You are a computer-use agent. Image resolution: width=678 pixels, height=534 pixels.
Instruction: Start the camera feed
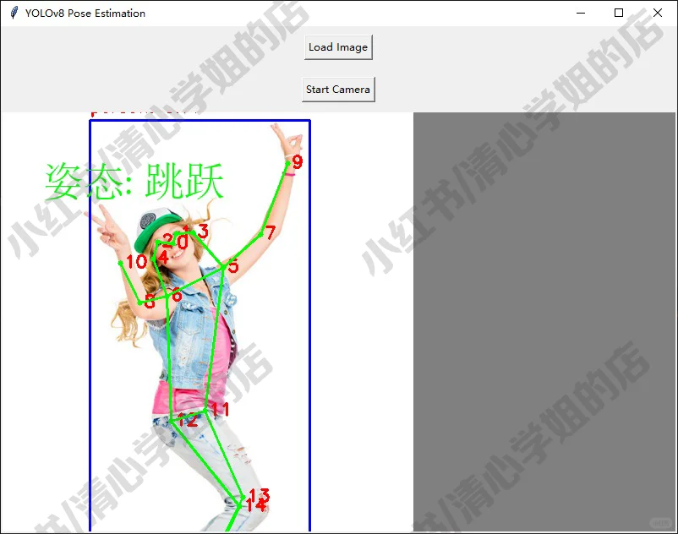pos(338,90)
